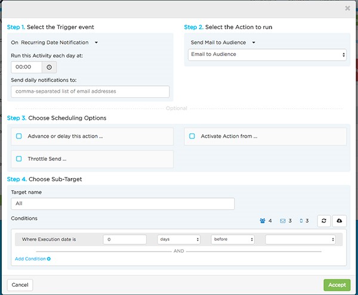Open the Recurring Date Notification trigger dropdown

[x=54, y=42]
